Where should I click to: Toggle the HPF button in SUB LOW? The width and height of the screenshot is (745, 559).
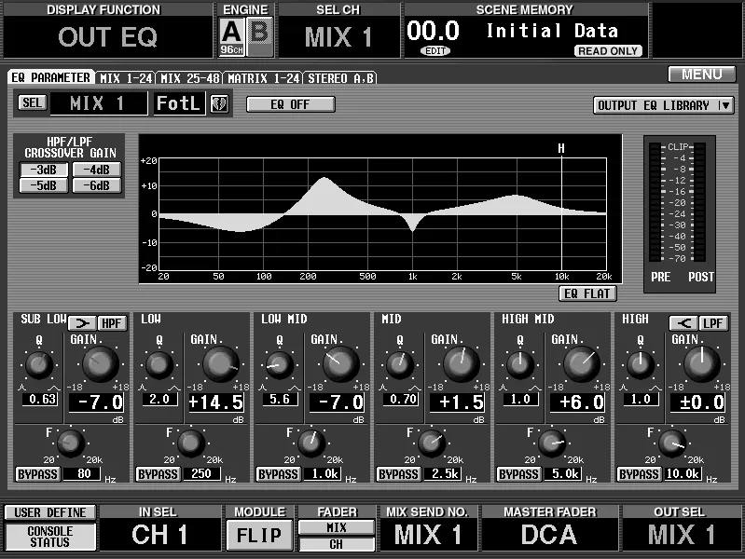click(x=112, y=323)
